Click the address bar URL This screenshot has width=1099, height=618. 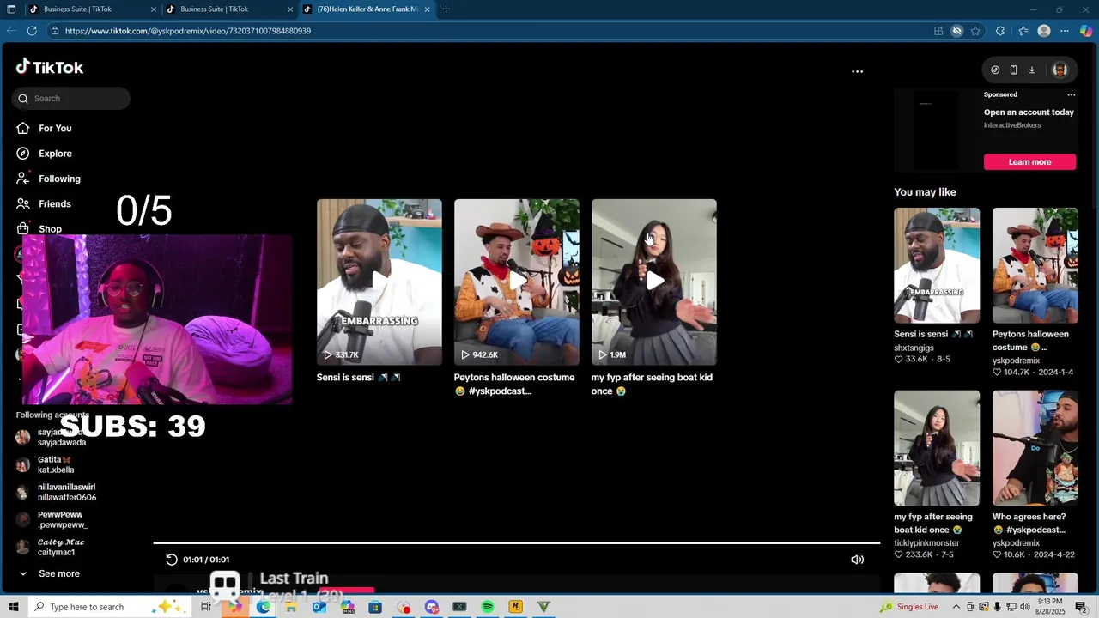pyautogui.click(x=188, y=31)
